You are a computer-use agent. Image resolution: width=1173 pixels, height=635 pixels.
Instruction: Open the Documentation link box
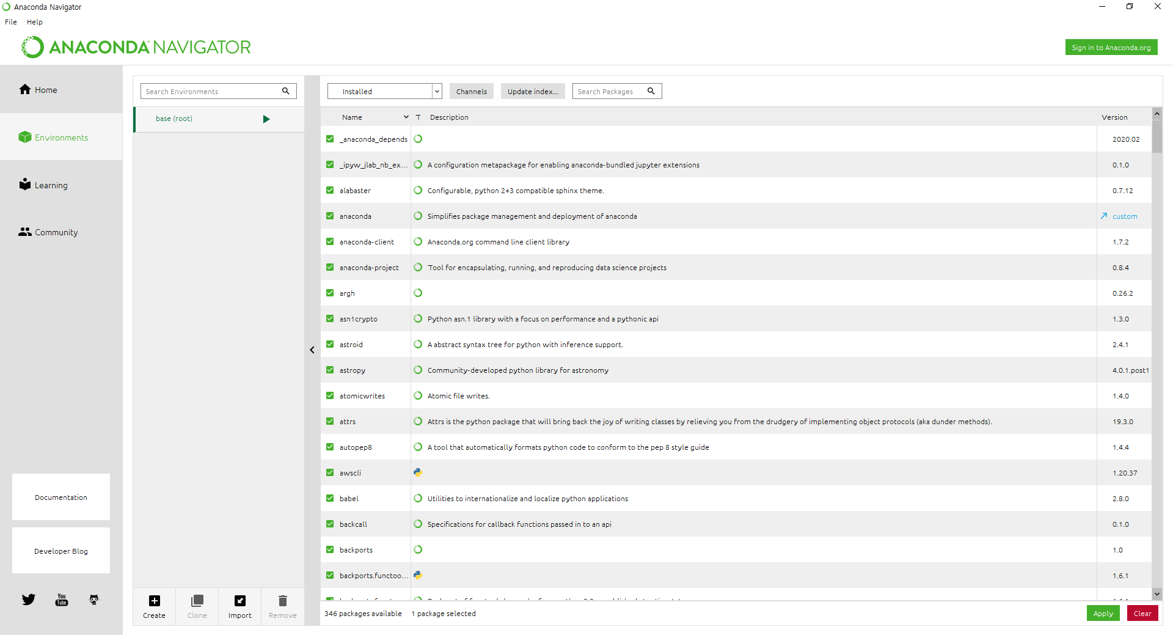(x=61, y=497)
